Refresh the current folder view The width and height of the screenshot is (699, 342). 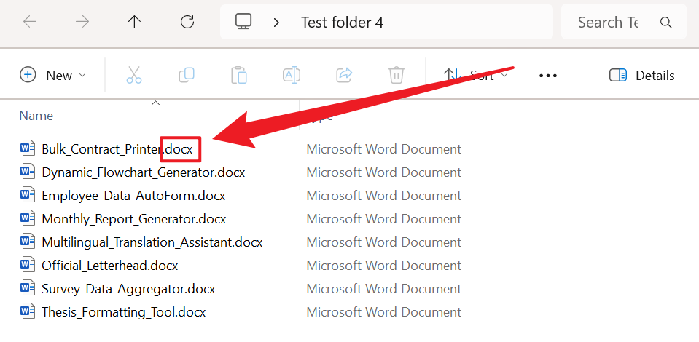pos(187,23)
